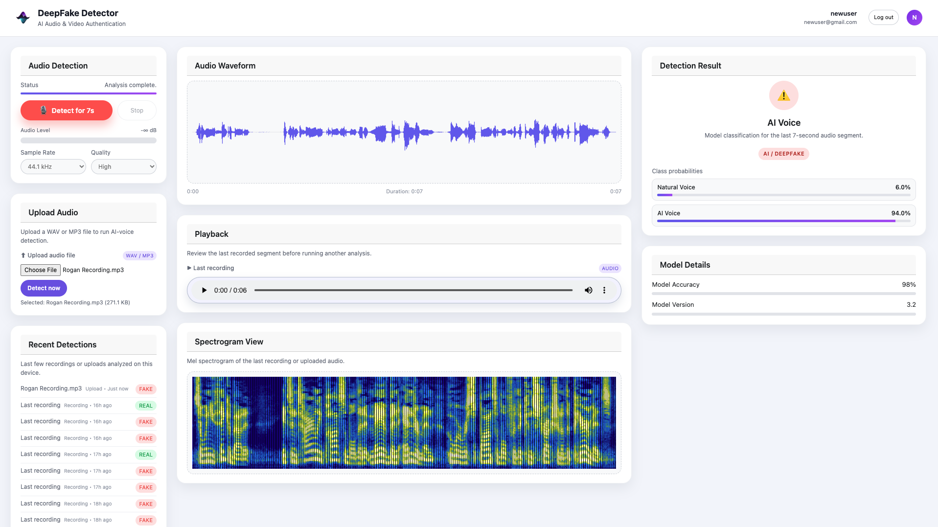The image size is (938, 527).
Task: Open the Quality dropdown
Action: point(123,166)
